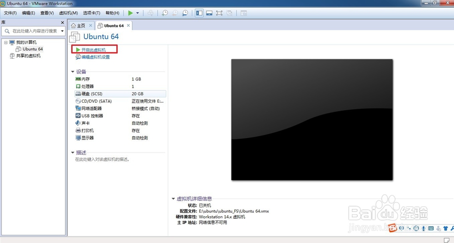The width and height of the screenshot is (454, 243).
Task: Collapse the 描述 section
Action: 73,153
